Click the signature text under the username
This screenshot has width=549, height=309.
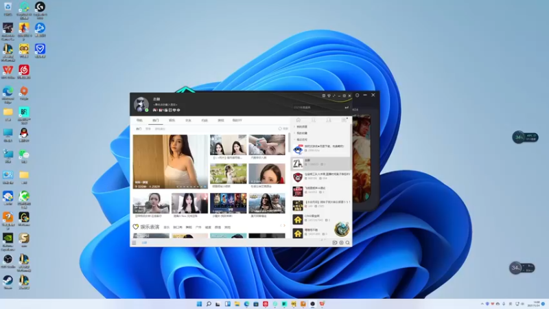165,104
